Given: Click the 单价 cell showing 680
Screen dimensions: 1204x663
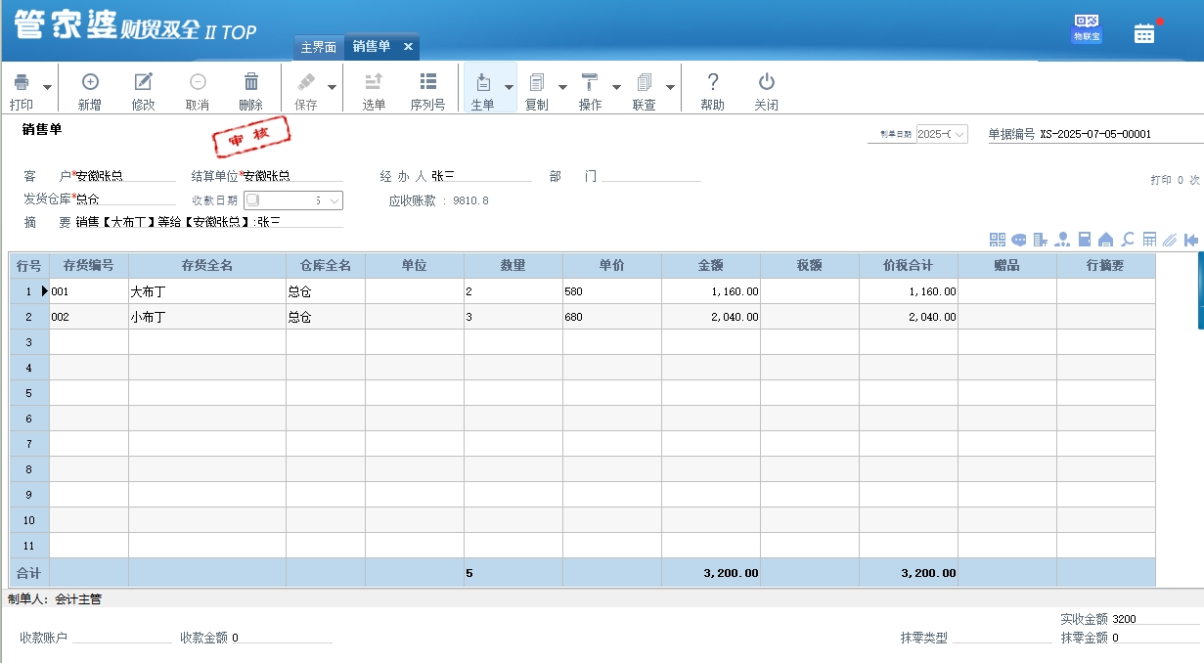Looking at the screenshot, I should pyautogui.click(x=612, y=317).
